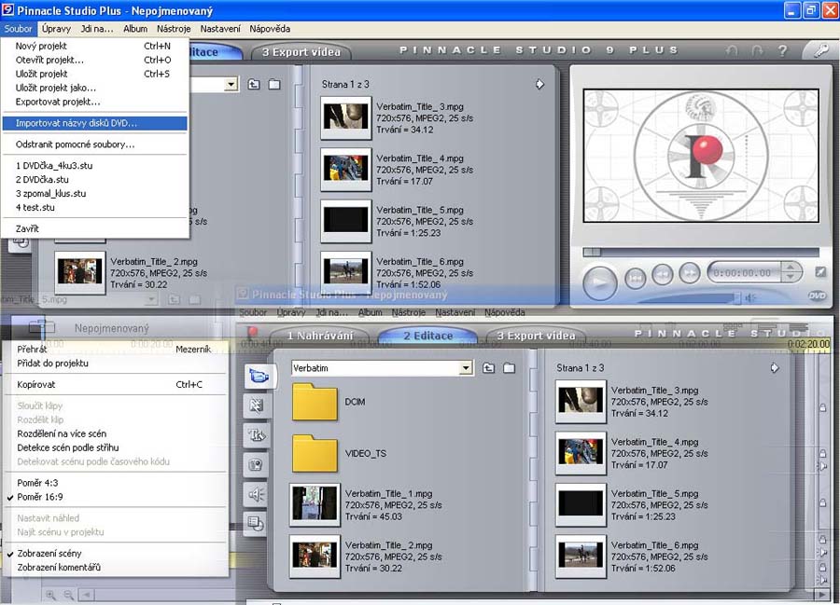840x605 pixels.
Task: Click the help question mark icon
Action: (x=780, y=52)
